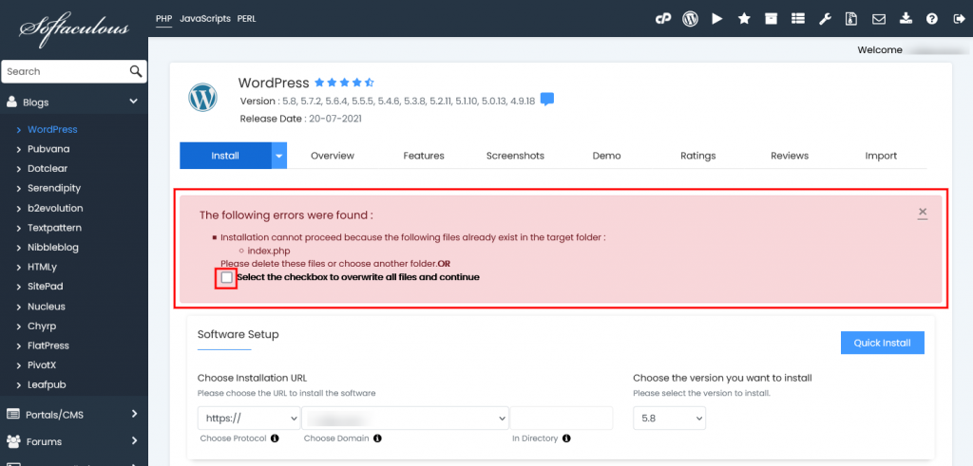The width and height of the screenshot is (973, 466).
Task: Open the Overview tab
Action: pyautogui.click(x=333, y=156)
